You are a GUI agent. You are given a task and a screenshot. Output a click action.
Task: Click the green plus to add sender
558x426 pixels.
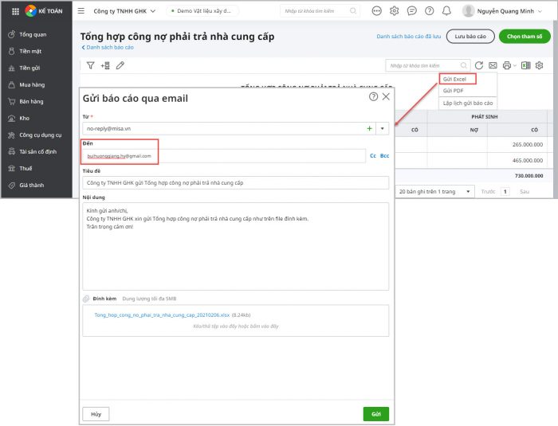[369, 128]
